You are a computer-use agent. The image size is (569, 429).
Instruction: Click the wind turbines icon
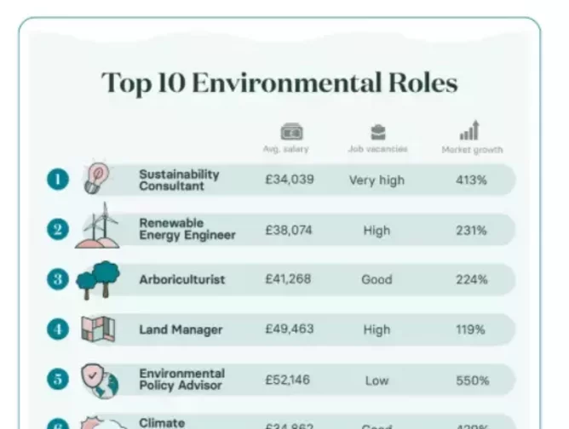click(x=97, y=226)
